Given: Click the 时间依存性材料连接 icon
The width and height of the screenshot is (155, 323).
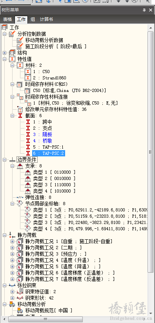Looking at the screenshot, I should pyautogui.click(x=20, y=97).
